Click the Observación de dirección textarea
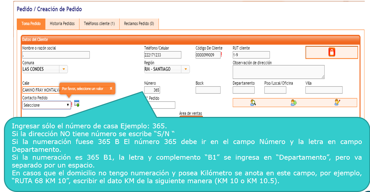Image resolution: width=370 pixels, height=192 pixels. coord(279,72)
